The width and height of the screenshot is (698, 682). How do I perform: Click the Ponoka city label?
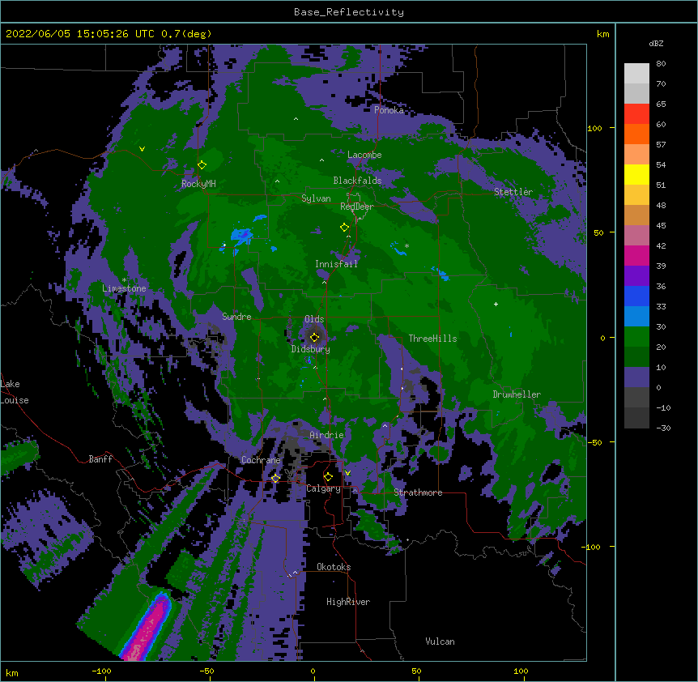389,110
